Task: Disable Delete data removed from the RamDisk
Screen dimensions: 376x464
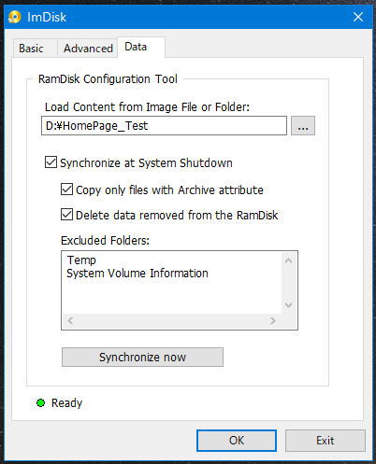Action: point(66,215)
